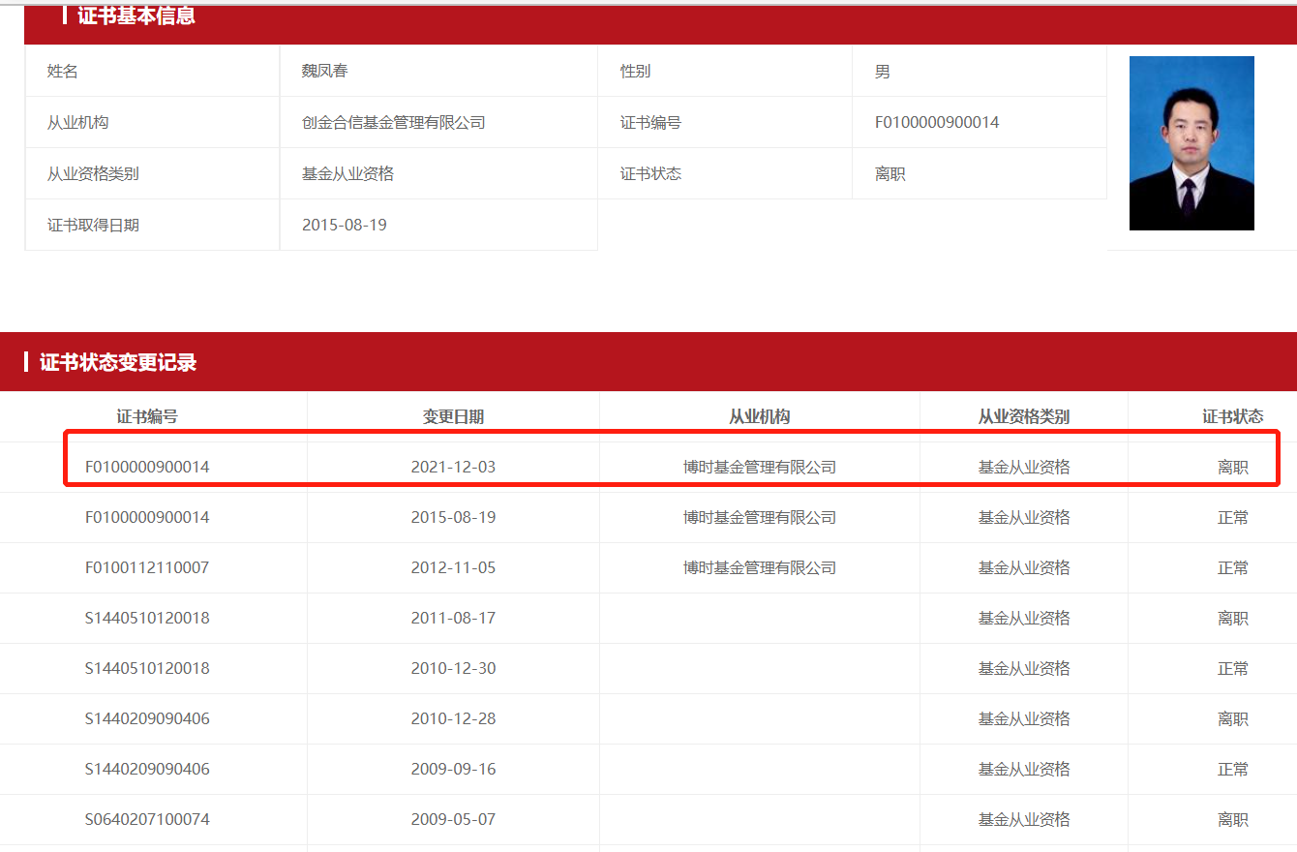Select the S1440209090406 number in the 2009-09-16 row

(x=147, y=770)
